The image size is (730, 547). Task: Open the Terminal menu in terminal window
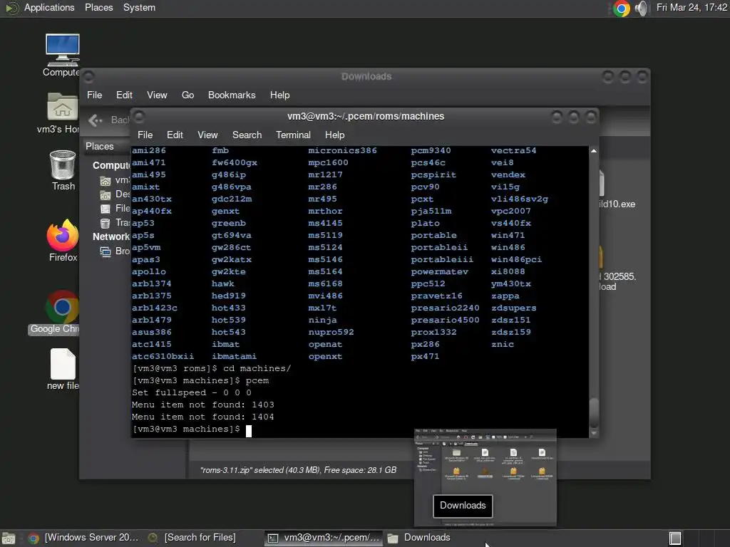[x=293, y=135]
